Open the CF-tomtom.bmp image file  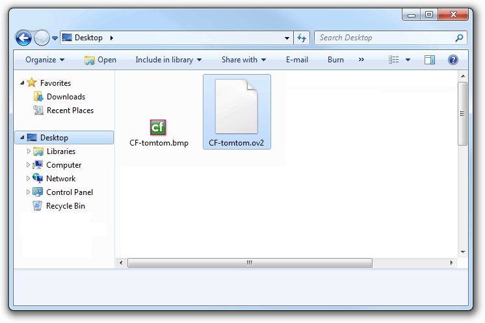pos(159,127)
